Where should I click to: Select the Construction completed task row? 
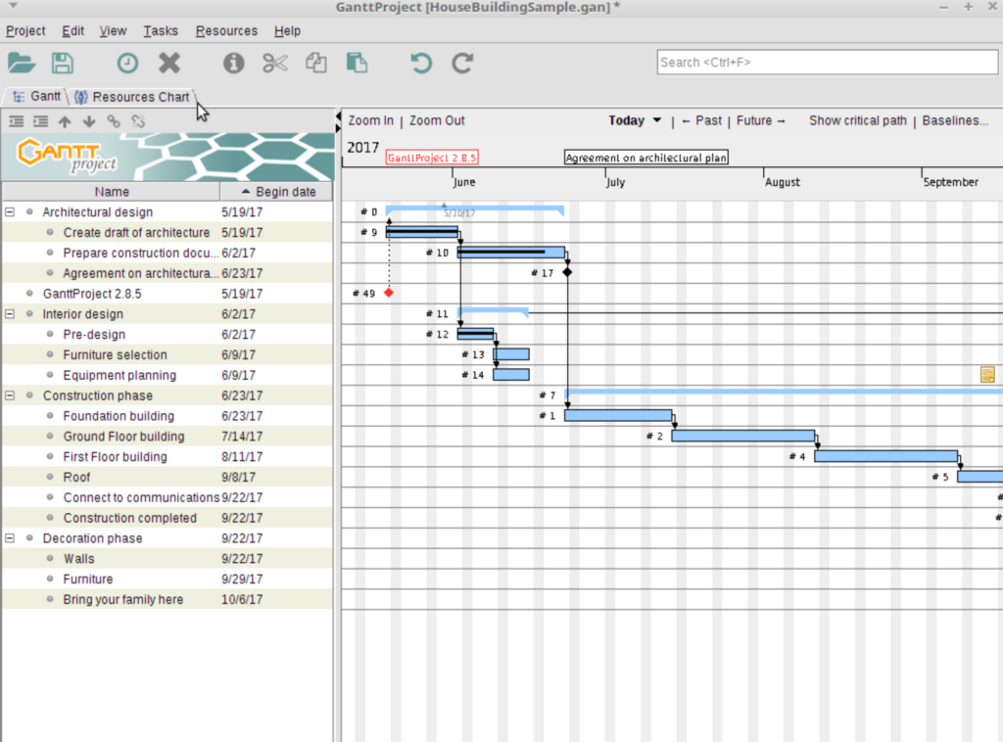(167, 518)
